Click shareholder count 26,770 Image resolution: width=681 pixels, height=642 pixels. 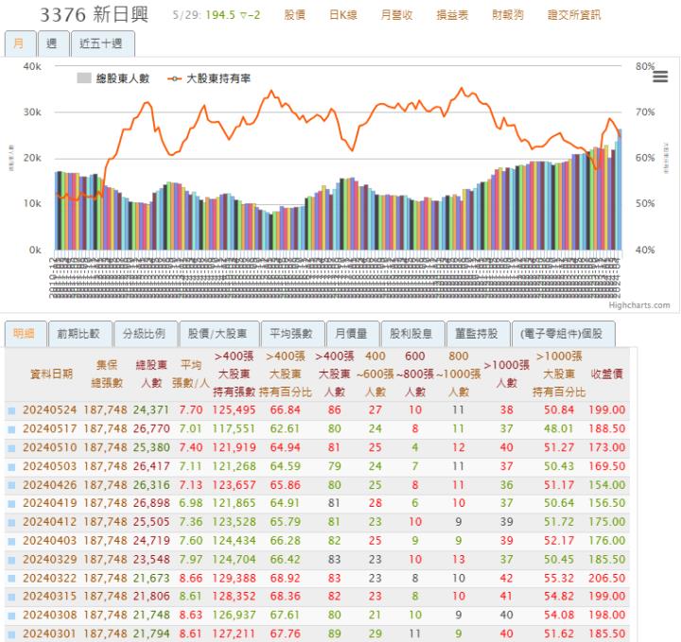click(x=151, y=429)
